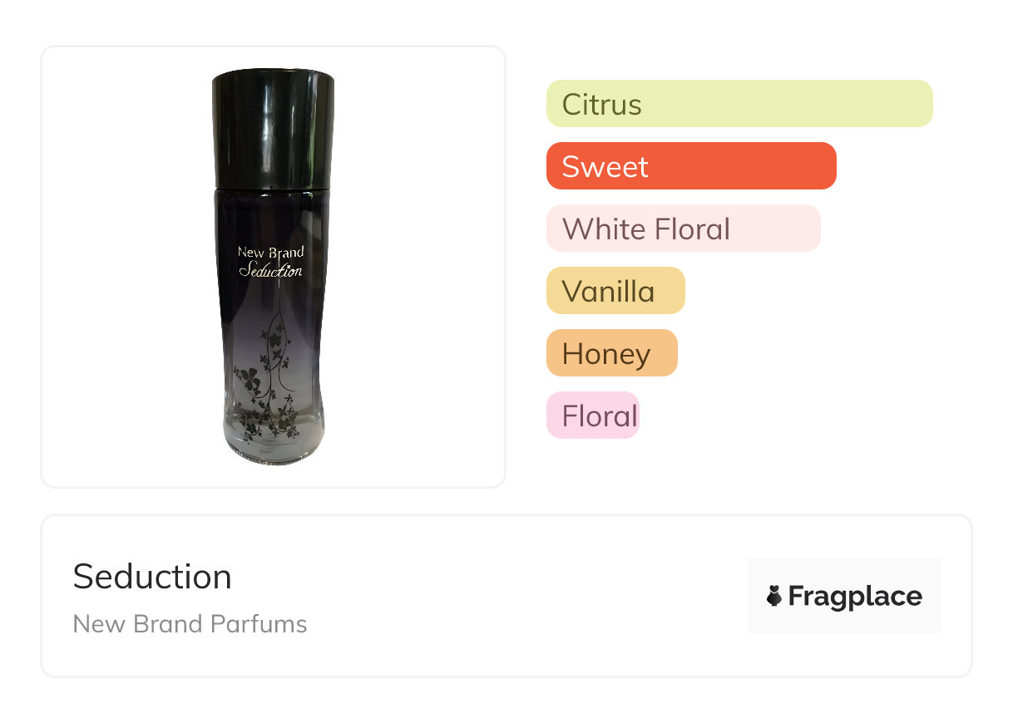The height and width of the screenshot is (718, 1013).
Task: Click the White Floral accord bar
Action: click(683, 229)
